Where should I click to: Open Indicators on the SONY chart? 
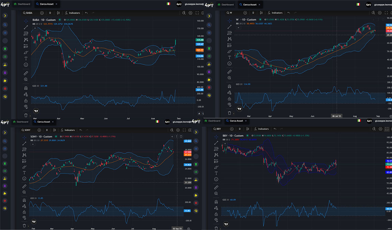point(67,130)
